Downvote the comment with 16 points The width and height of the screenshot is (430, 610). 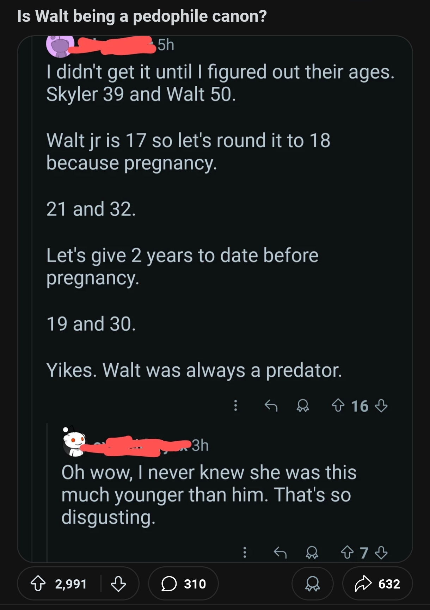coord(381,406)
